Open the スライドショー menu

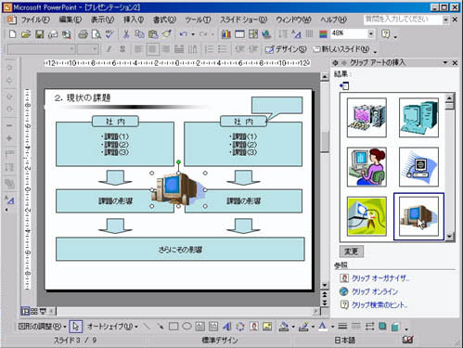coord(243,19)
